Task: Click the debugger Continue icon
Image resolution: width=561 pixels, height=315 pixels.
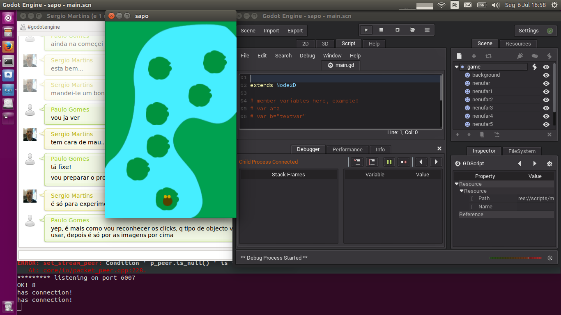Action: 404,162
